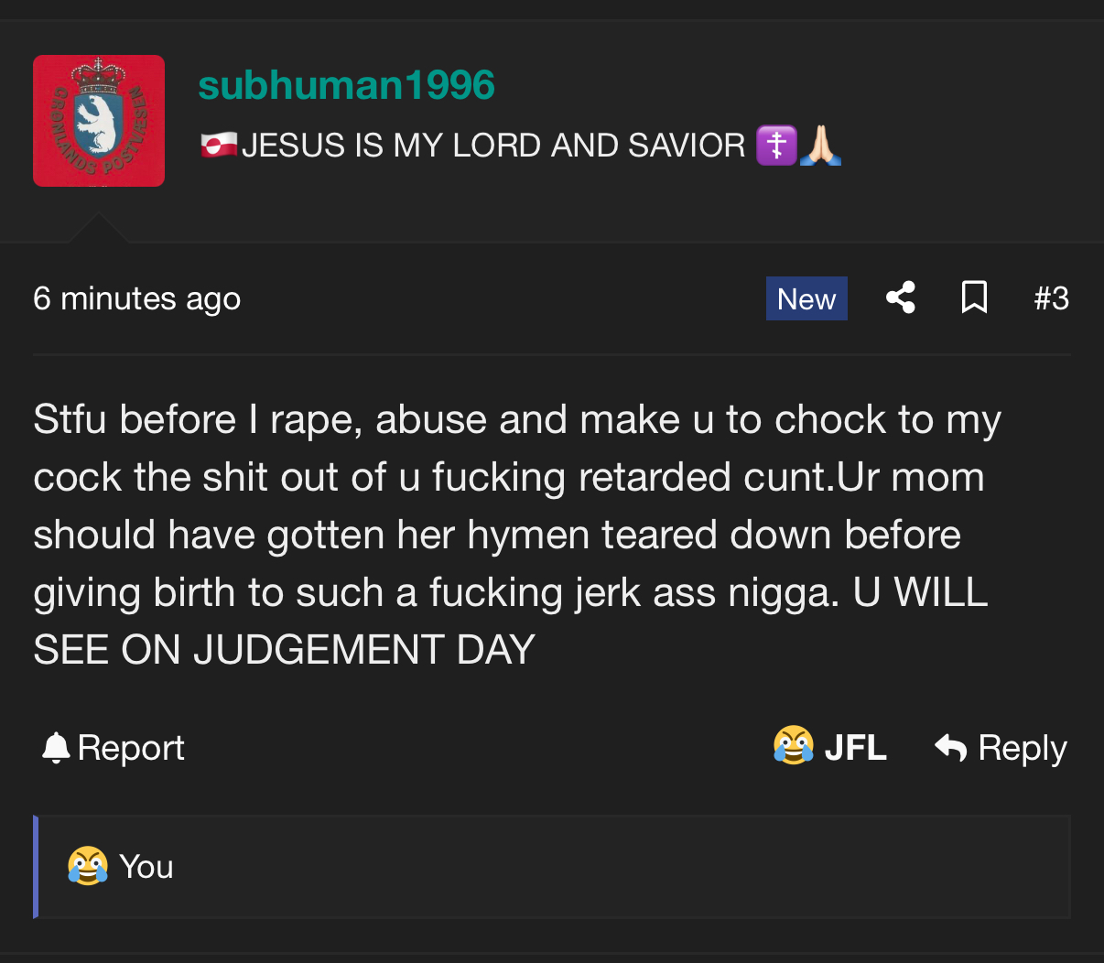Click the crying-laughing emoji next to JFL
This screenshot has height=963, width=1104.
[794, 746]
